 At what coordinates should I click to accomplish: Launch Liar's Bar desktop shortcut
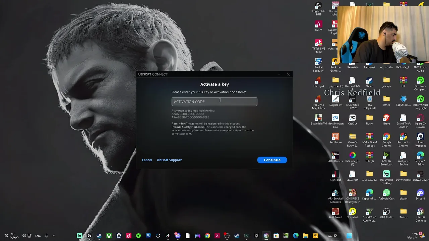(335, 176)
